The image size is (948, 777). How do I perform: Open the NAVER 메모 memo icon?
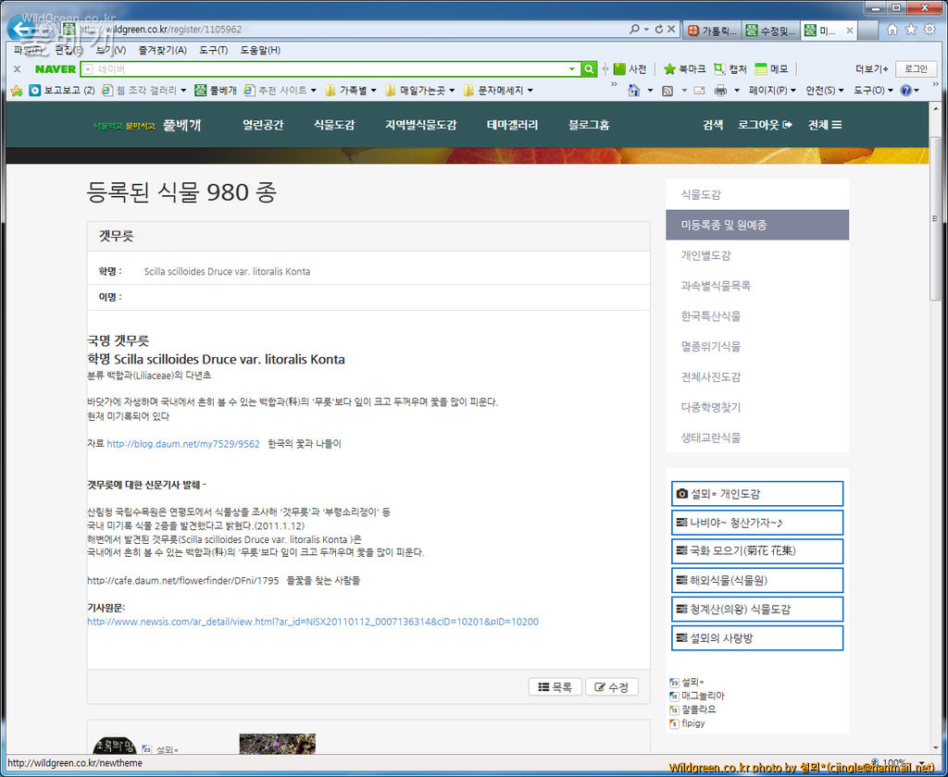[763, 68]
